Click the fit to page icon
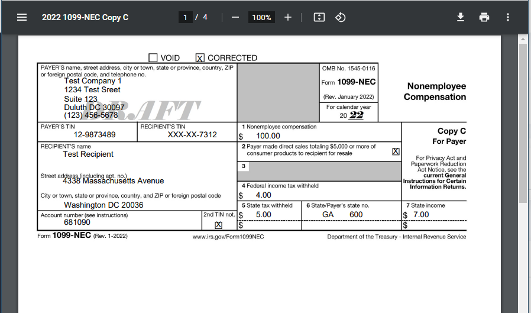The width and height of the screenshot is (531, 313). click(319, 17)
